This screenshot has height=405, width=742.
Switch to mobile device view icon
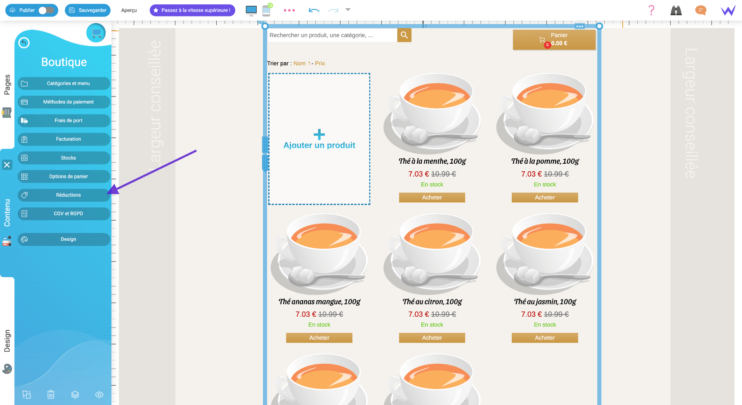coord(267,10)
